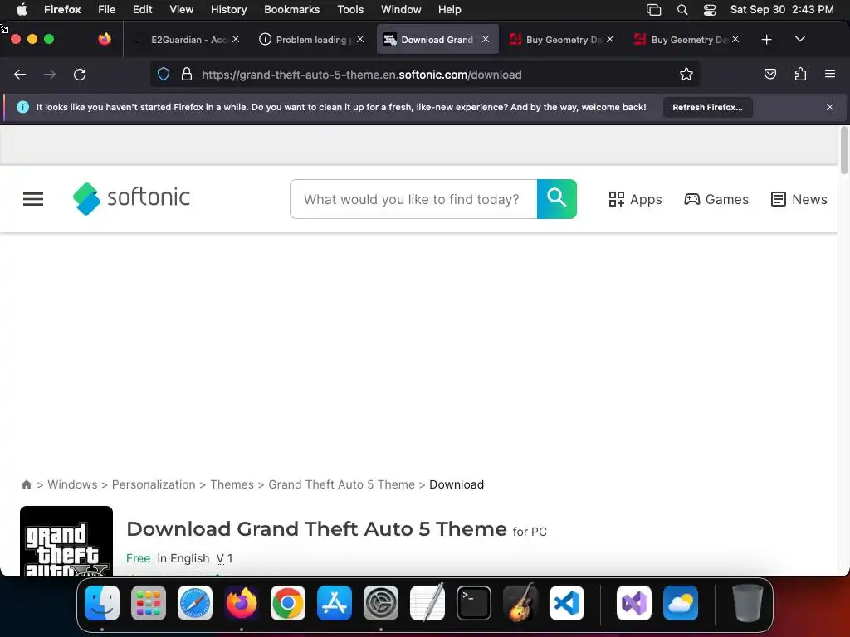Open the Firefox View pinned icon
Viewport: 850px width, 637px height.
point(105,39)
